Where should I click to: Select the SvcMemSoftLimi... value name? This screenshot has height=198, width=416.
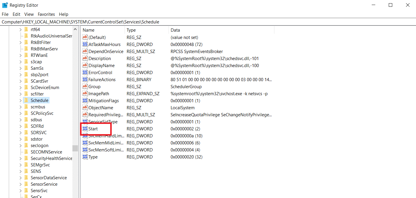pyautogui.click(x=106, y=150)
